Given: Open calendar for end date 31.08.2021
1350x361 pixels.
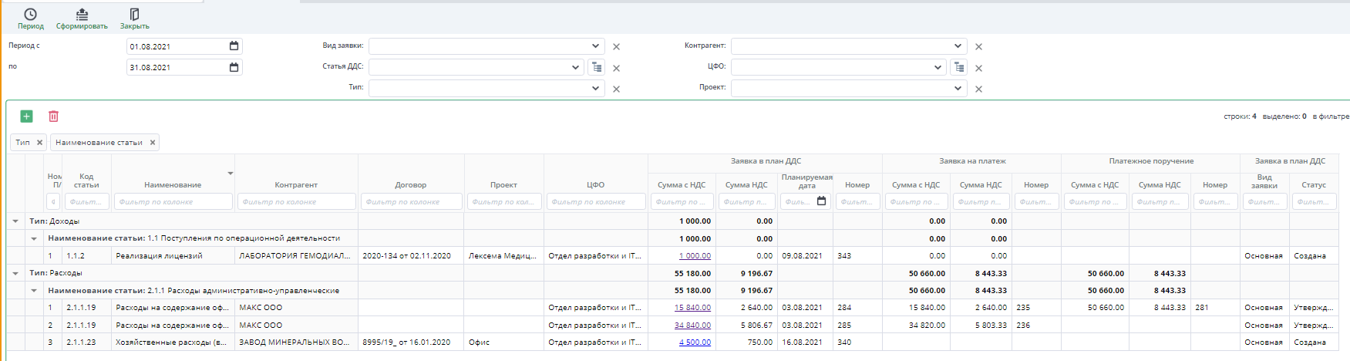Looking at the screenshot, I should (x=234, y=67).
